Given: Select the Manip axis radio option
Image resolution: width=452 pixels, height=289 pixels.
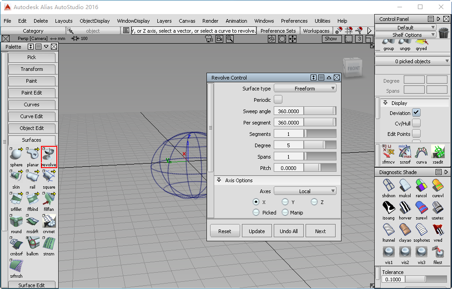Looking at the screenshot, I should point(285,212).
